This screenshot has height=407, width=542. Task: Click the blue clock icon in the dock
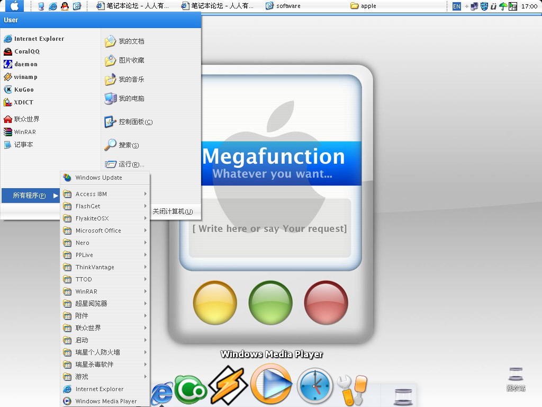point(315,386)
